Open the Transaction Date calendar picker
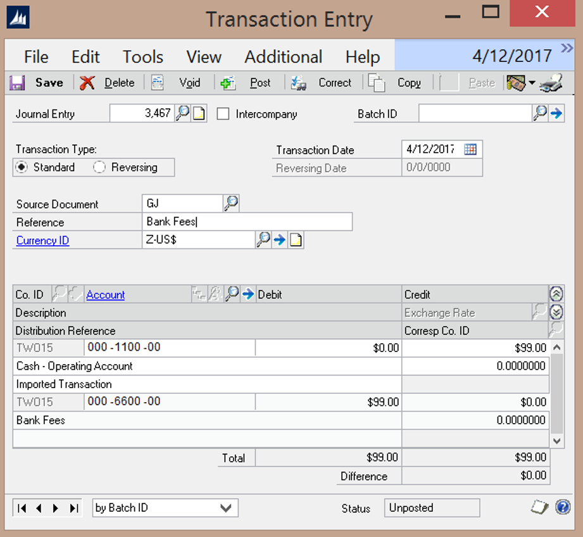Image resolution: width=583 pixels, height=537 pixels. (470, 149)
